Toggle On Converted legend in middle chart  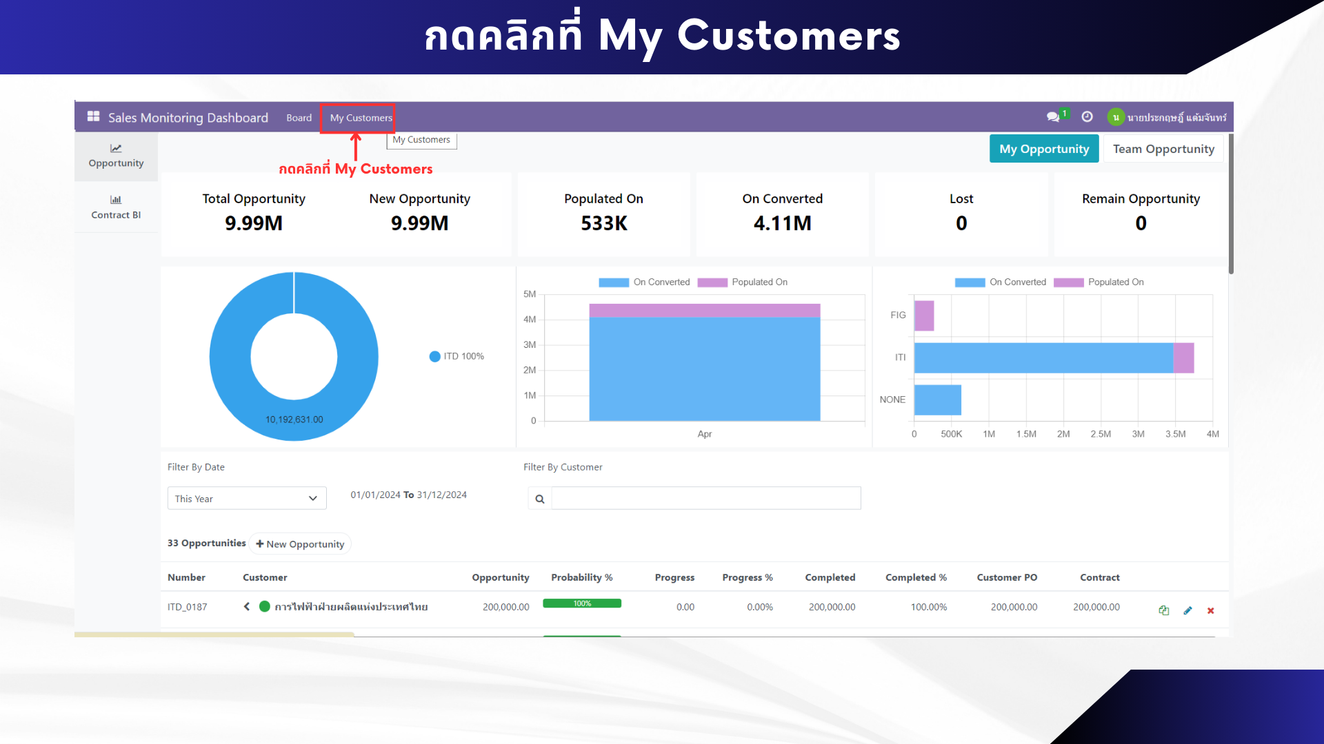click(644, 282)
